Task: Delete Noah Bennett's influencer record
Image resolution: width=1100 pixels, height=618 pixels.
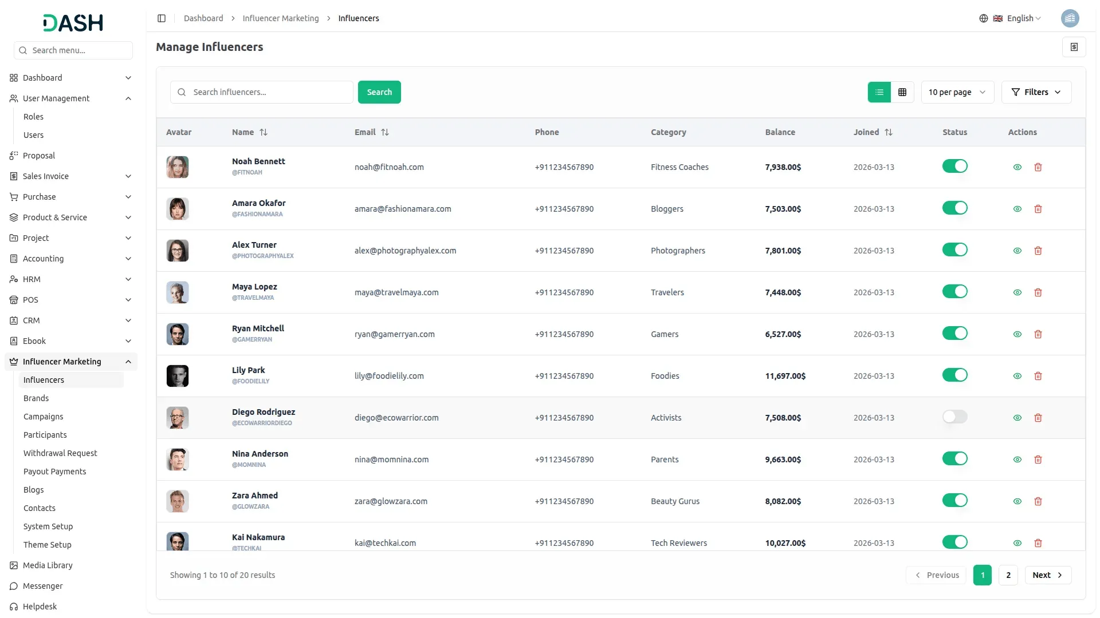Action: point(1038,167)
